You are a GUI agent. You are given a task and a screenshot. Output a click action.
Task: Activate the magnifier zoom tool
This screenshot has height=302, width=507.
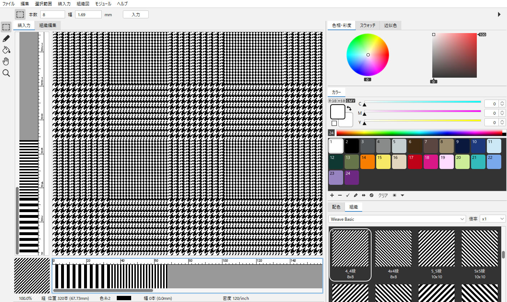pyautogui.click(x=6, y=73)
